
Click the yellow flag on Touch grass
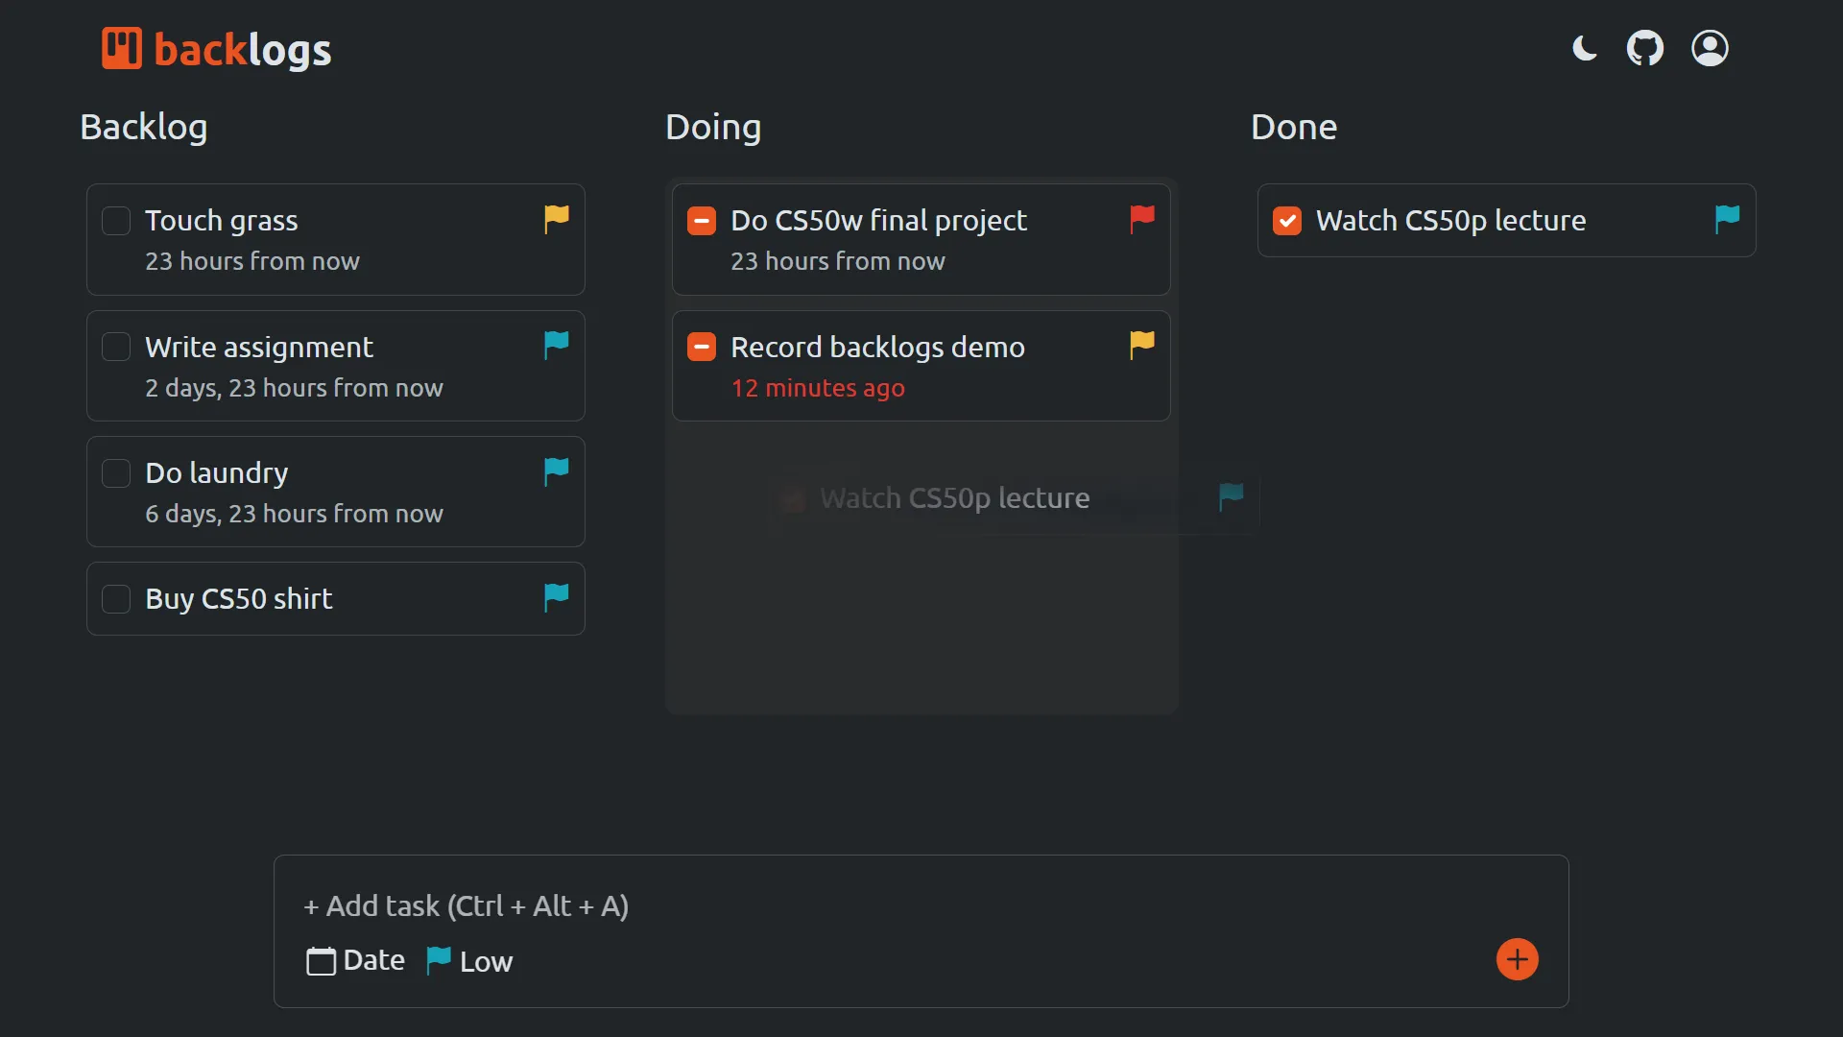pos(557,220)
